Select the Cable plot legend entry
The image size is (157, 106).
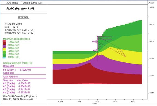pyautogui.click(x=8, y=73)
